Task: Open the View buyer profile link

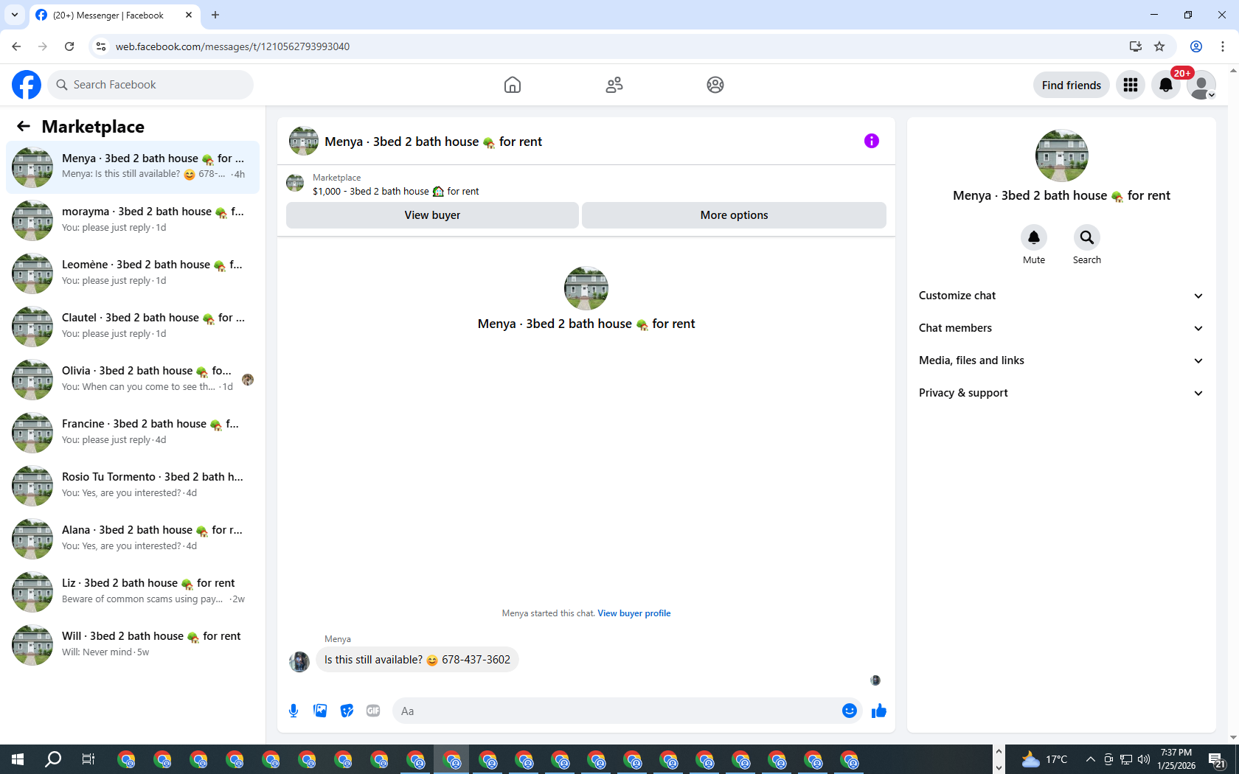Action: click(634, 613)
